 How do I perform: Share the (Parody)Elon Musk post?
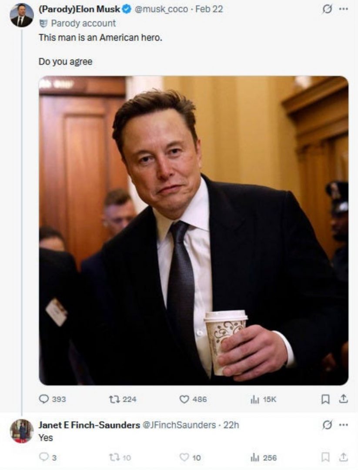(x=343, y=399)
